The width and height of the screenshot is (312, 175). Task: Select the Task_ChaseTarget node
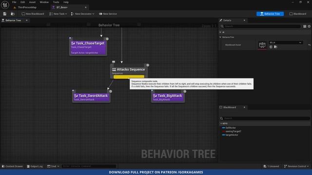[x=88, y=47]
